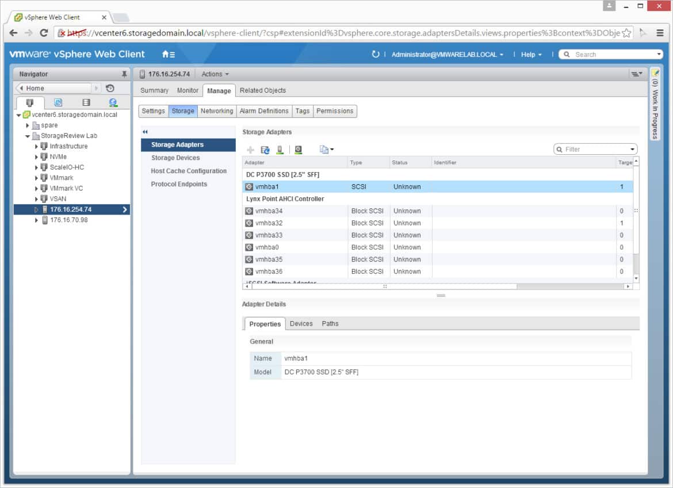This screenshot has height=488, width=673.
Task: Rescan all storage adapters on host
Action: pos(280,150)
